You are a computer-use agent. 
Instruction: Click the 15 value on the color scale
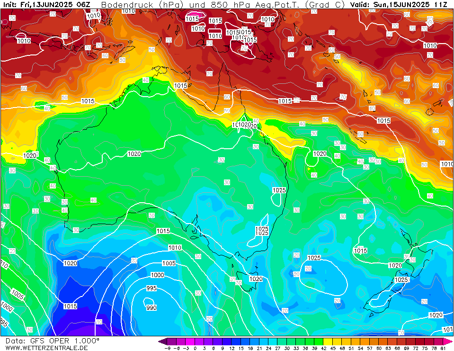coord(241,348)
